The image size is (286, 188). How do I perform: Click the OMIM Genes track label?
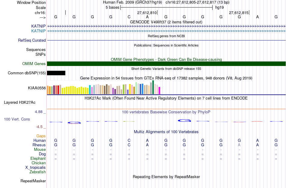tap(34, 64)
